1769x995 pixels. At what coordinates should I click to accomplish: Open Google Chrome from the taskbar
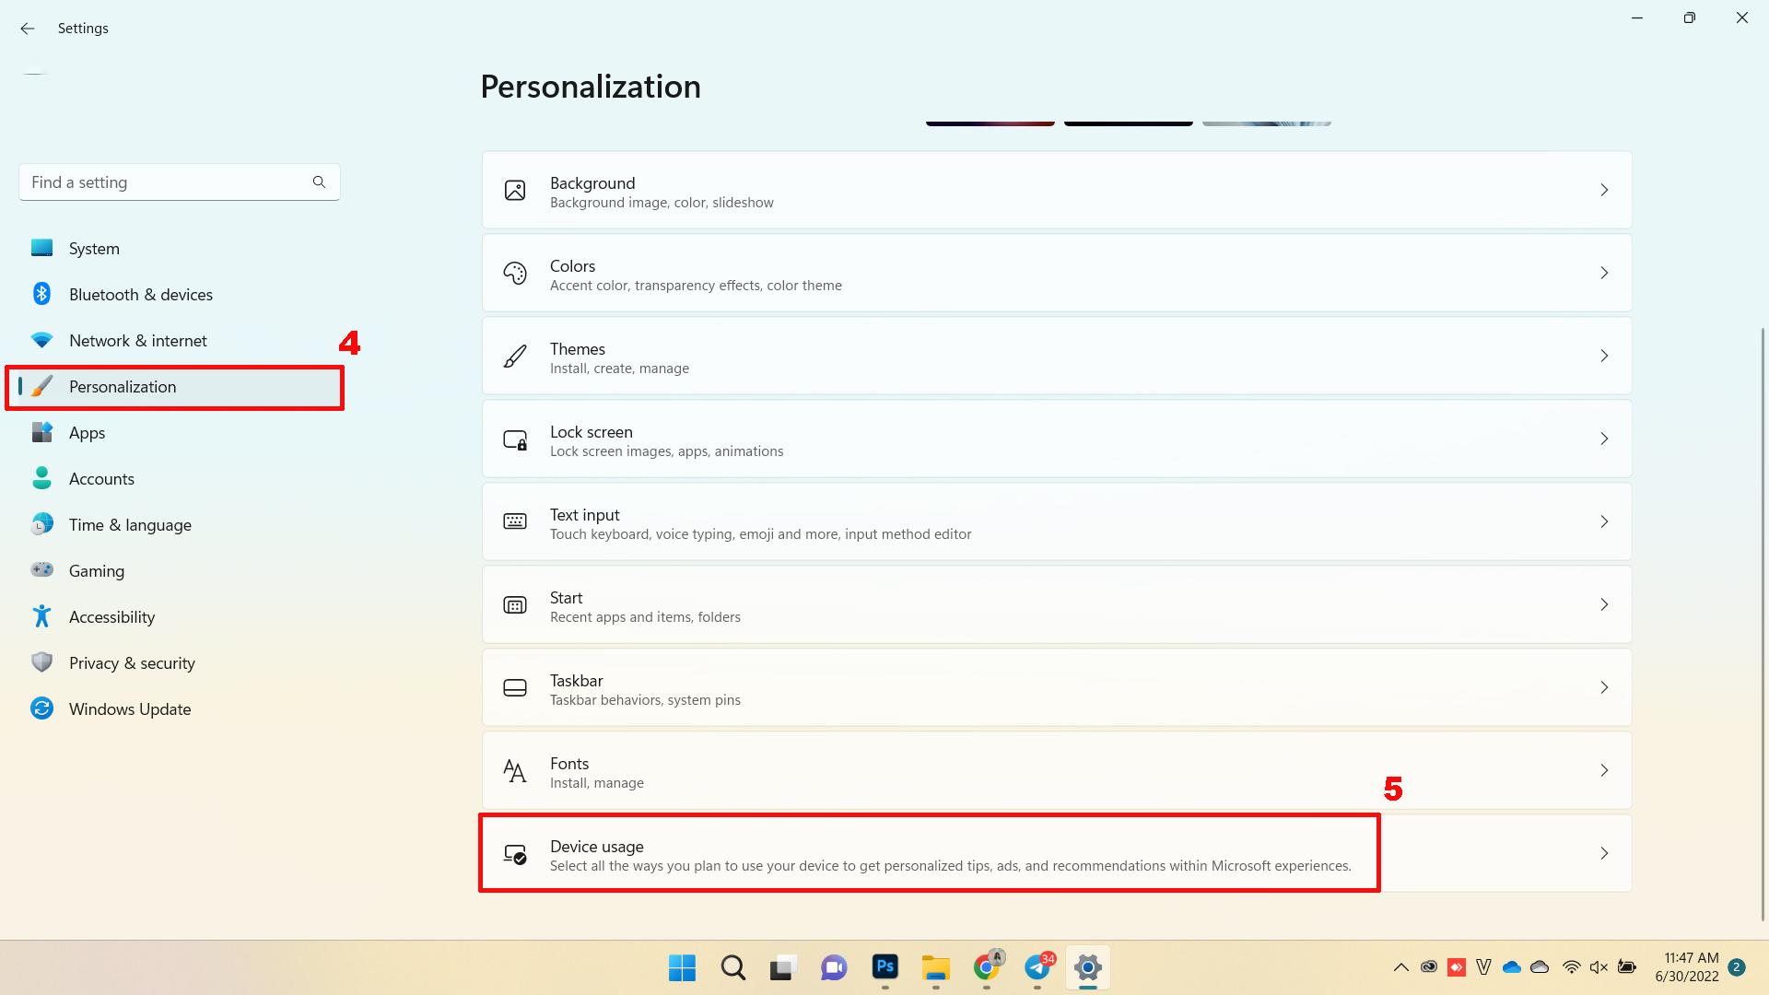click(987, 967)
